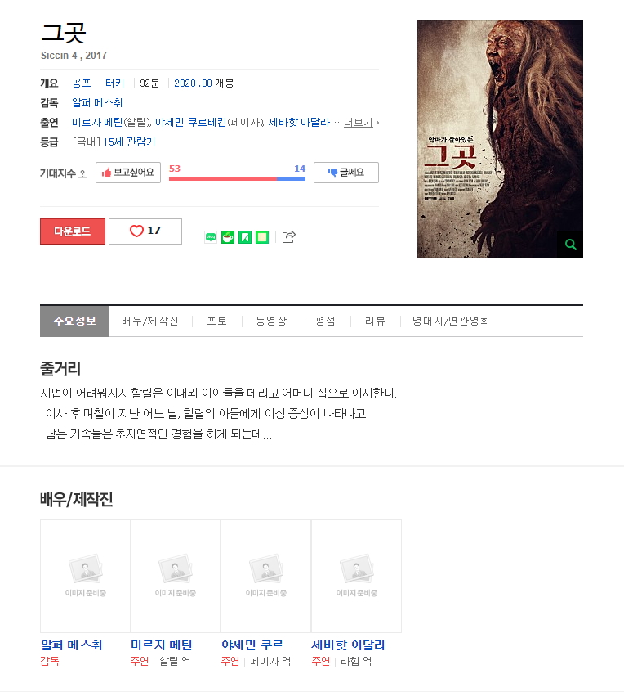Click the 공포 genre link

click(82, 83)
